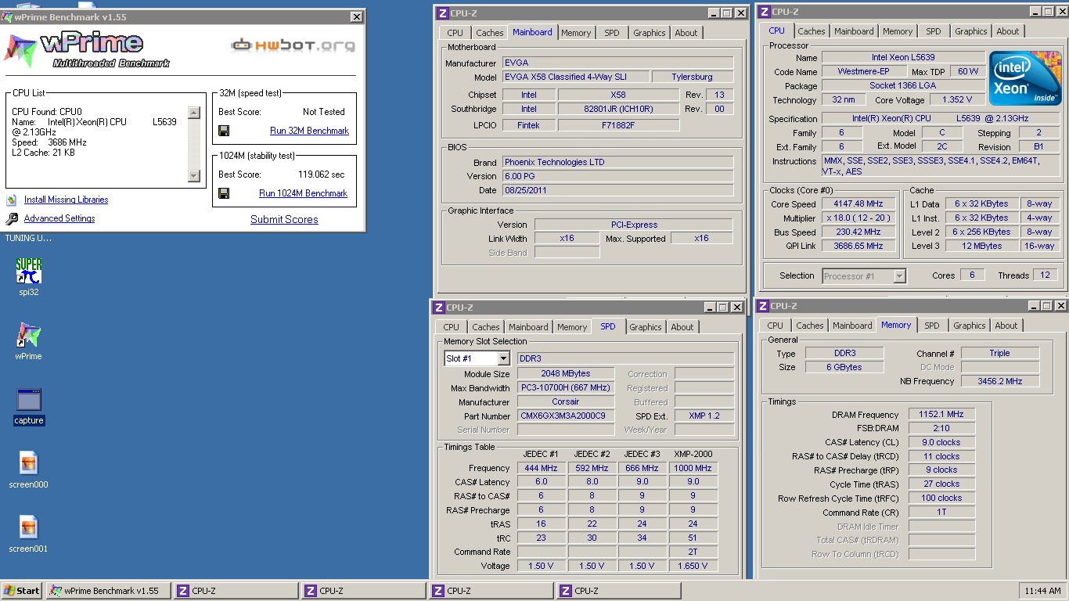The width and height of the screenshot is (1069, 601).
Task: Click the Core Speed 4147.48 MHz field
Action: click(858, 204)
